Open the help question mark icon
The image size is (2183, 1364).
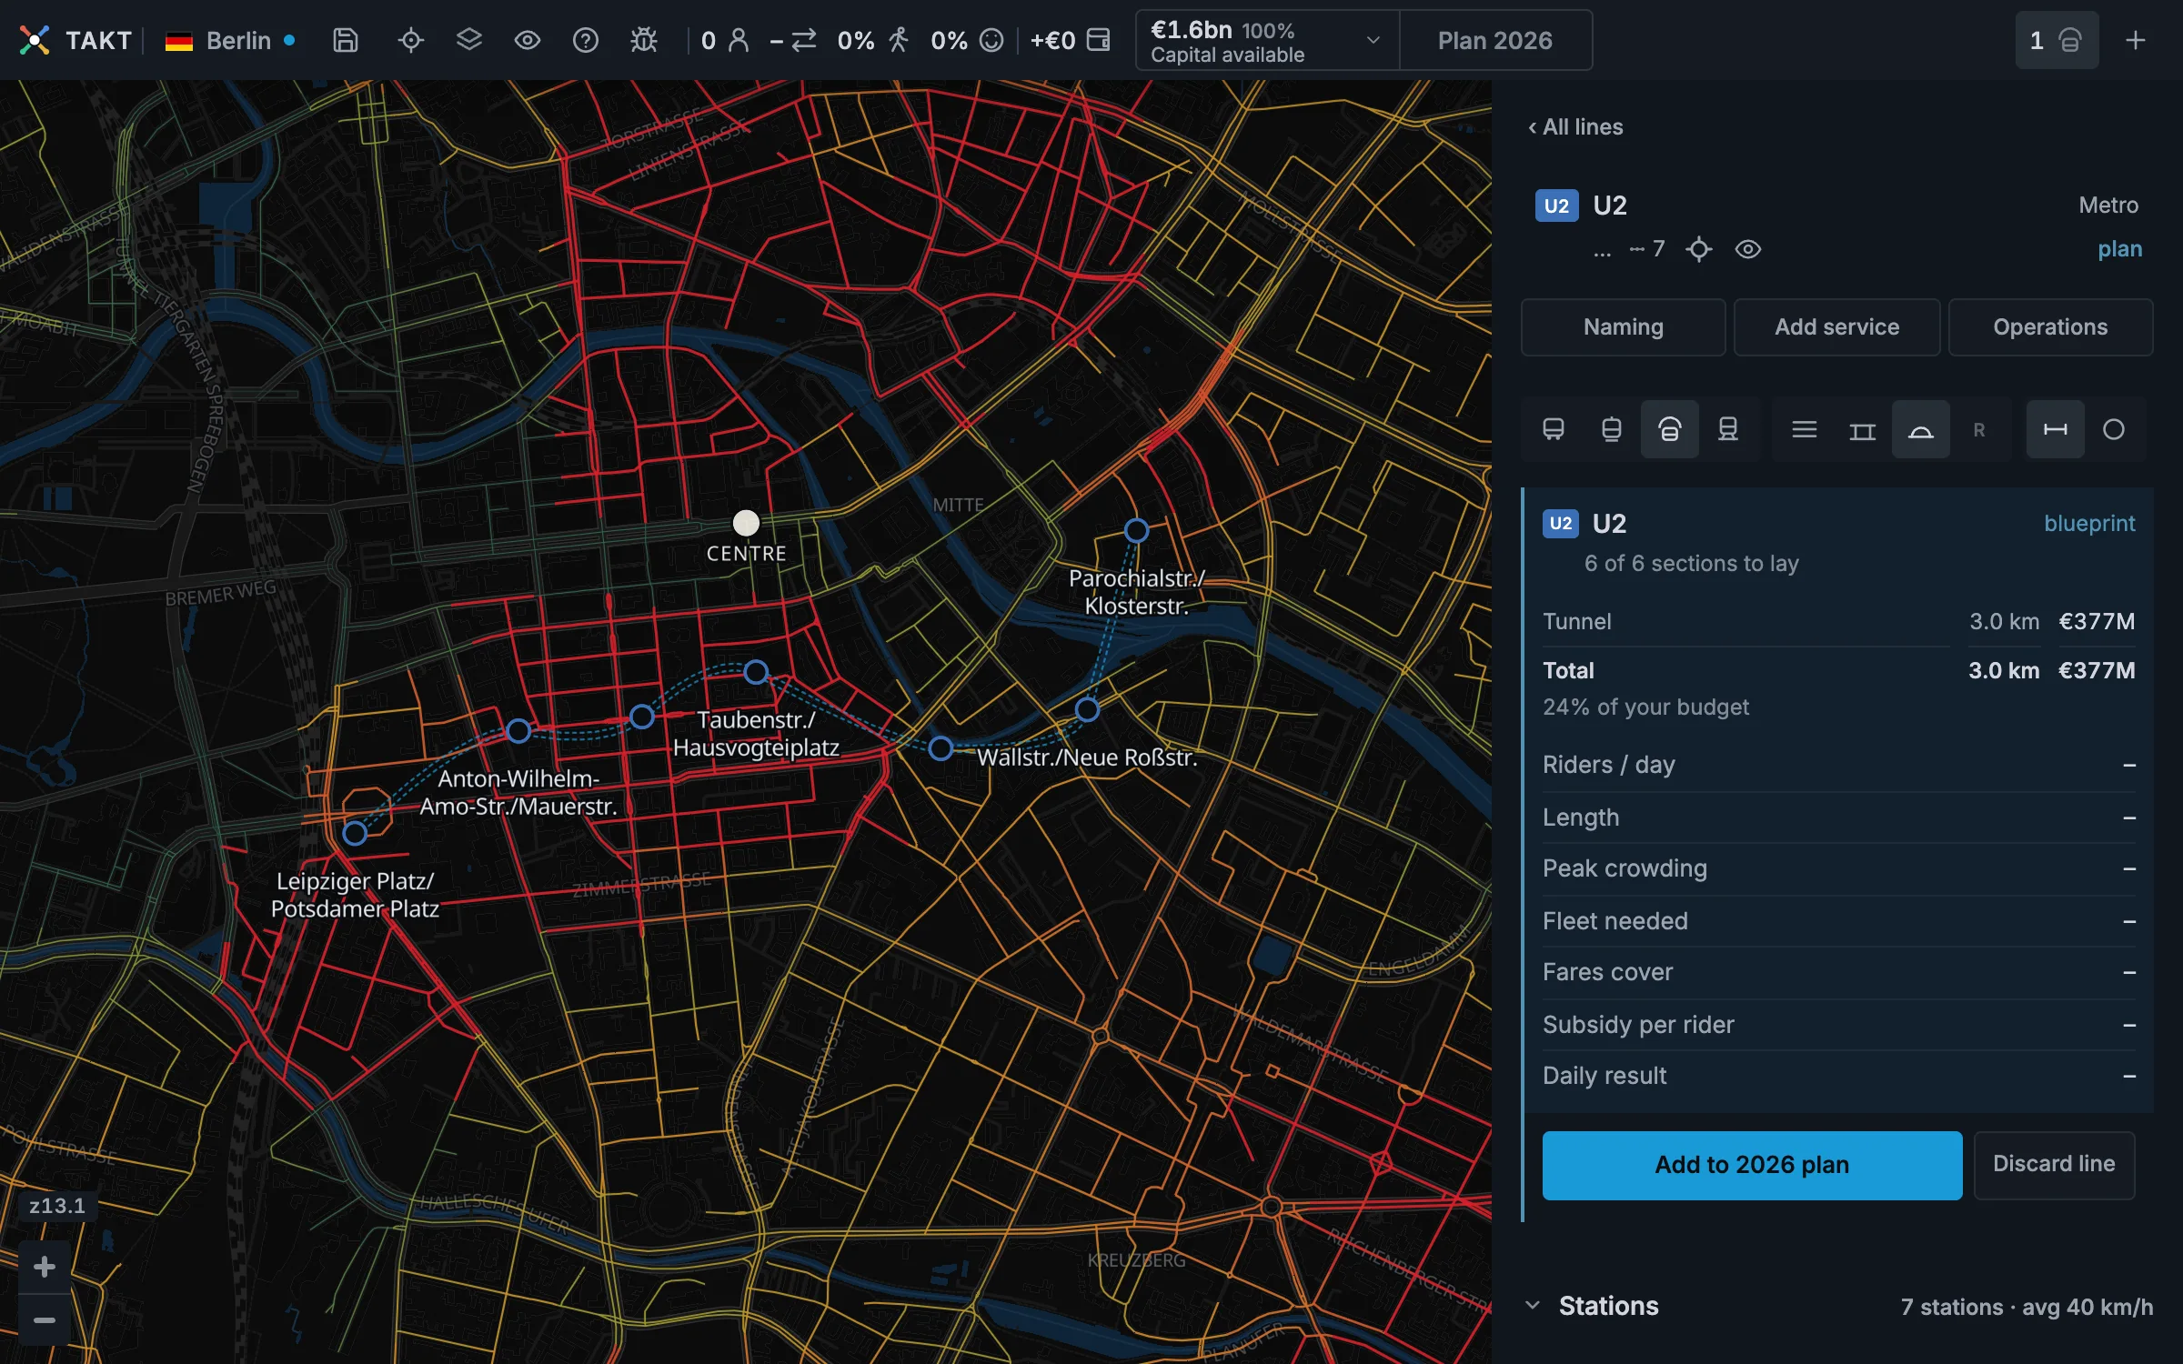click(586, 40)
